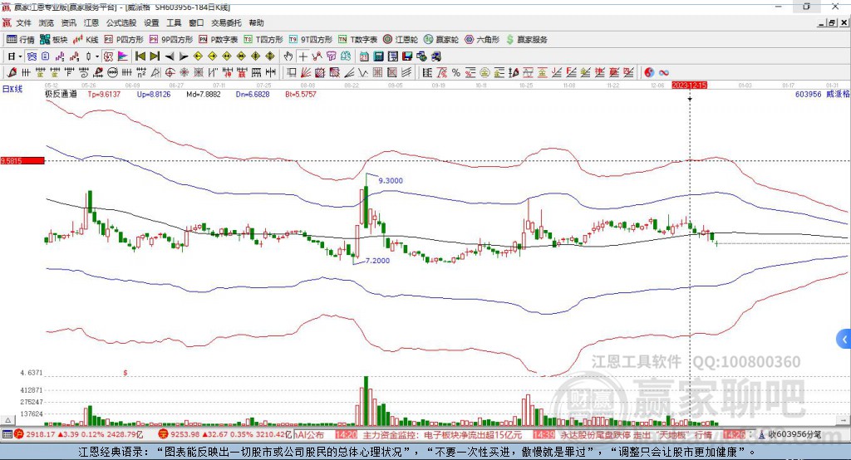Launch the 江恩轮 Gann wheel

pos(401,40)
